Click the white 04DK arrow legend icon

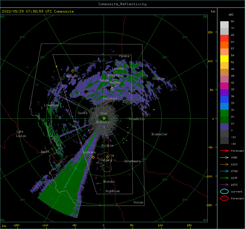[x=224, y=158]
